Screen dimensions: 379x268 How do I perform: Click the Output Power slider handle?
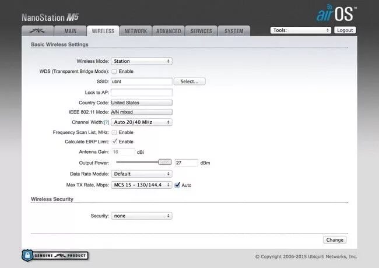[x=165, y=162]
